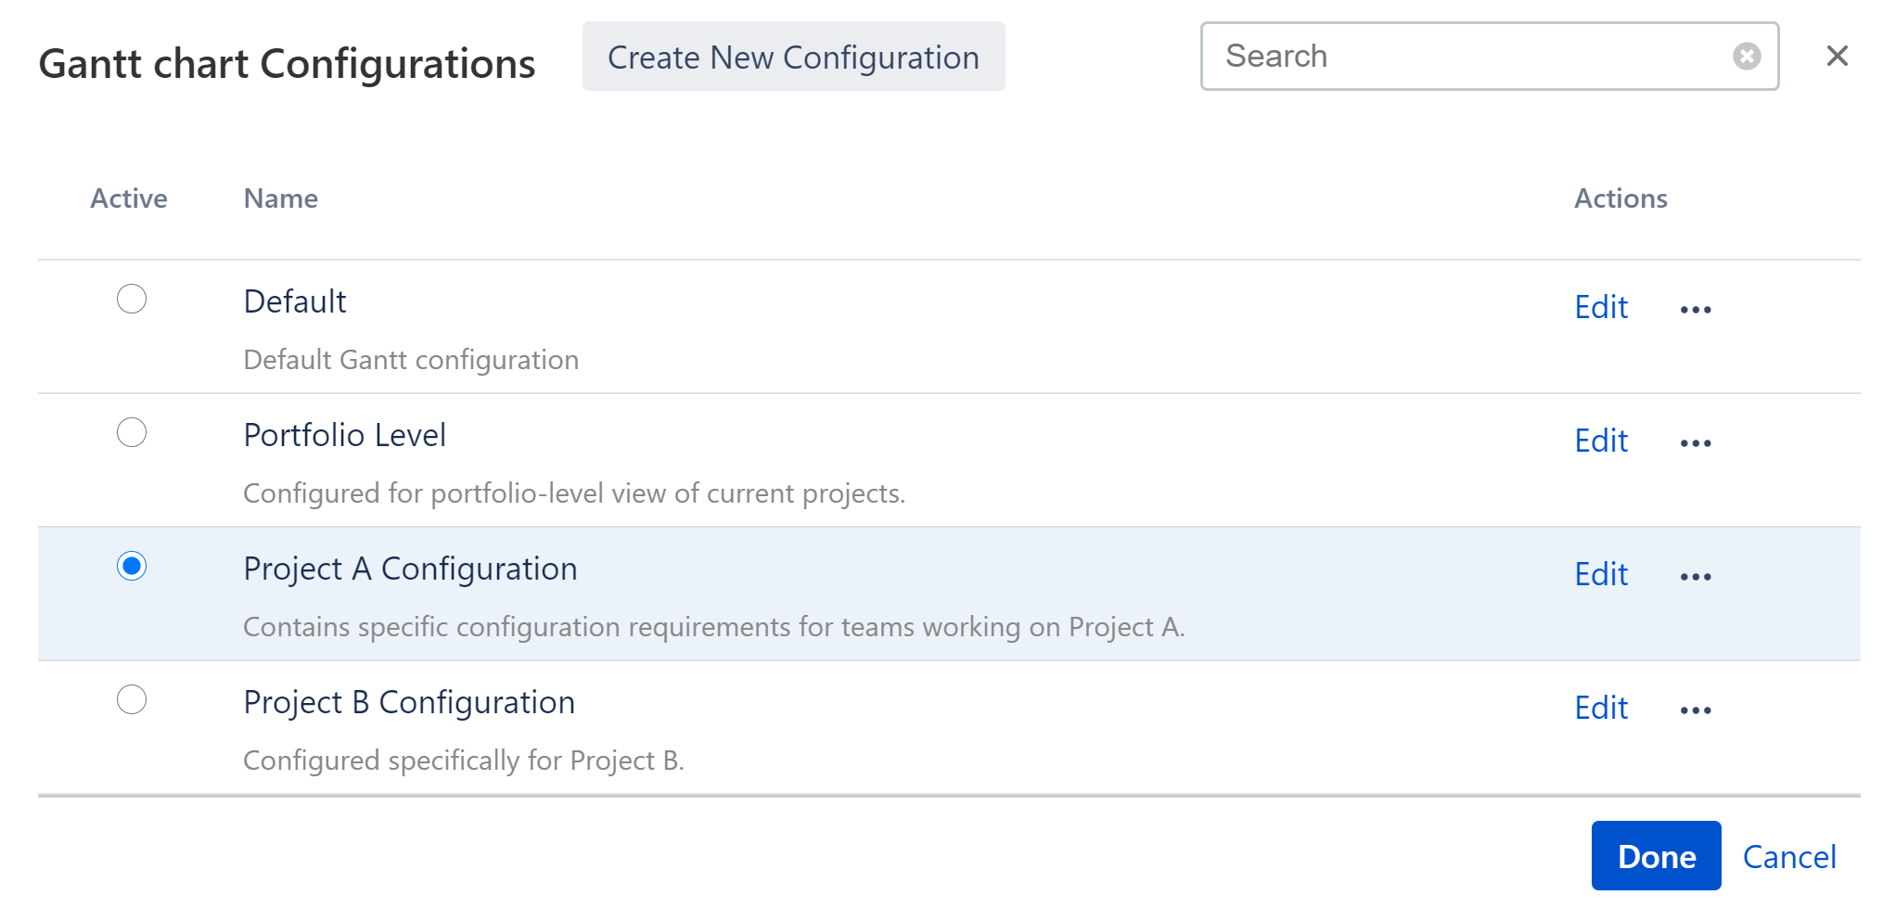Cancel the configuration changes
This screenshot has width=1883, height=908.
1790,856
